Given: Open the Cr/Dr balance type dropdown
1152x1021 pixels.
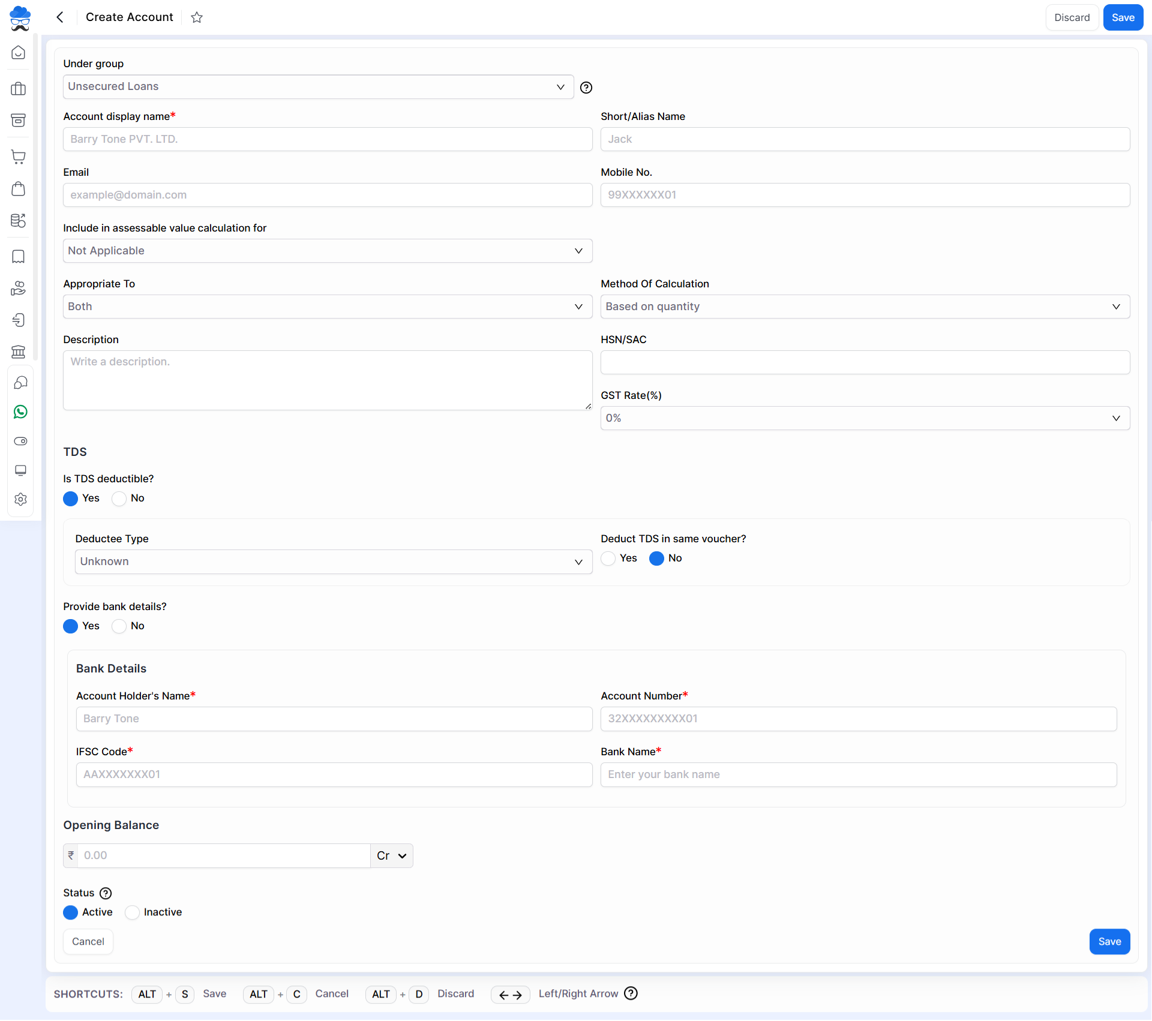Looking at the screenshot, I should pos(391,855).
